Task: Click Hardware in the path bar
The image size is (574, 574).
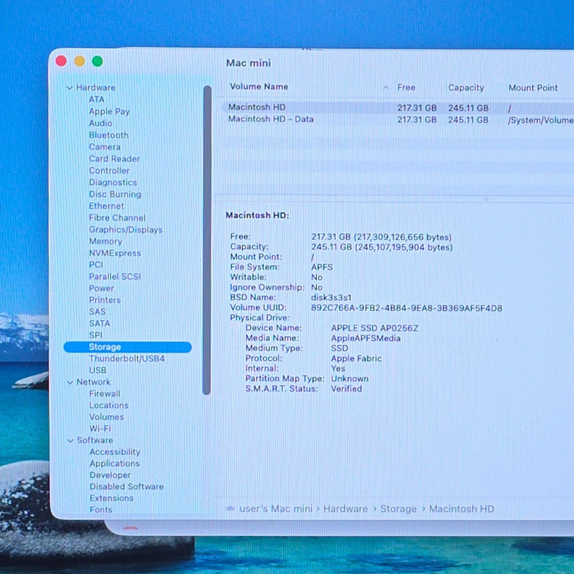Action: [345, 508]
